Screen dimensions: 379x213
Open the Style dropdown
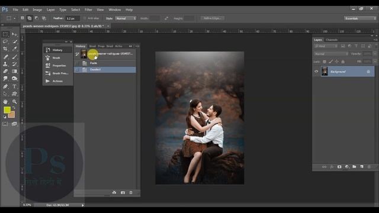pyautogui.click(x=126, y=18)
